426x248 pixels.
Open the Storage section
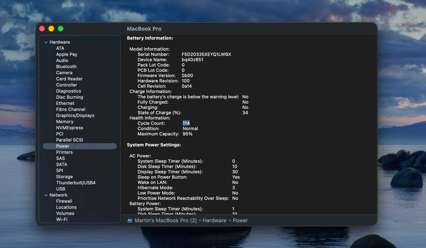click(x=64, y=177)
